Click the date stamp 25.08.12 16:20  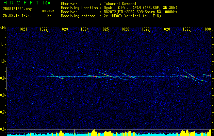point(17,16)
